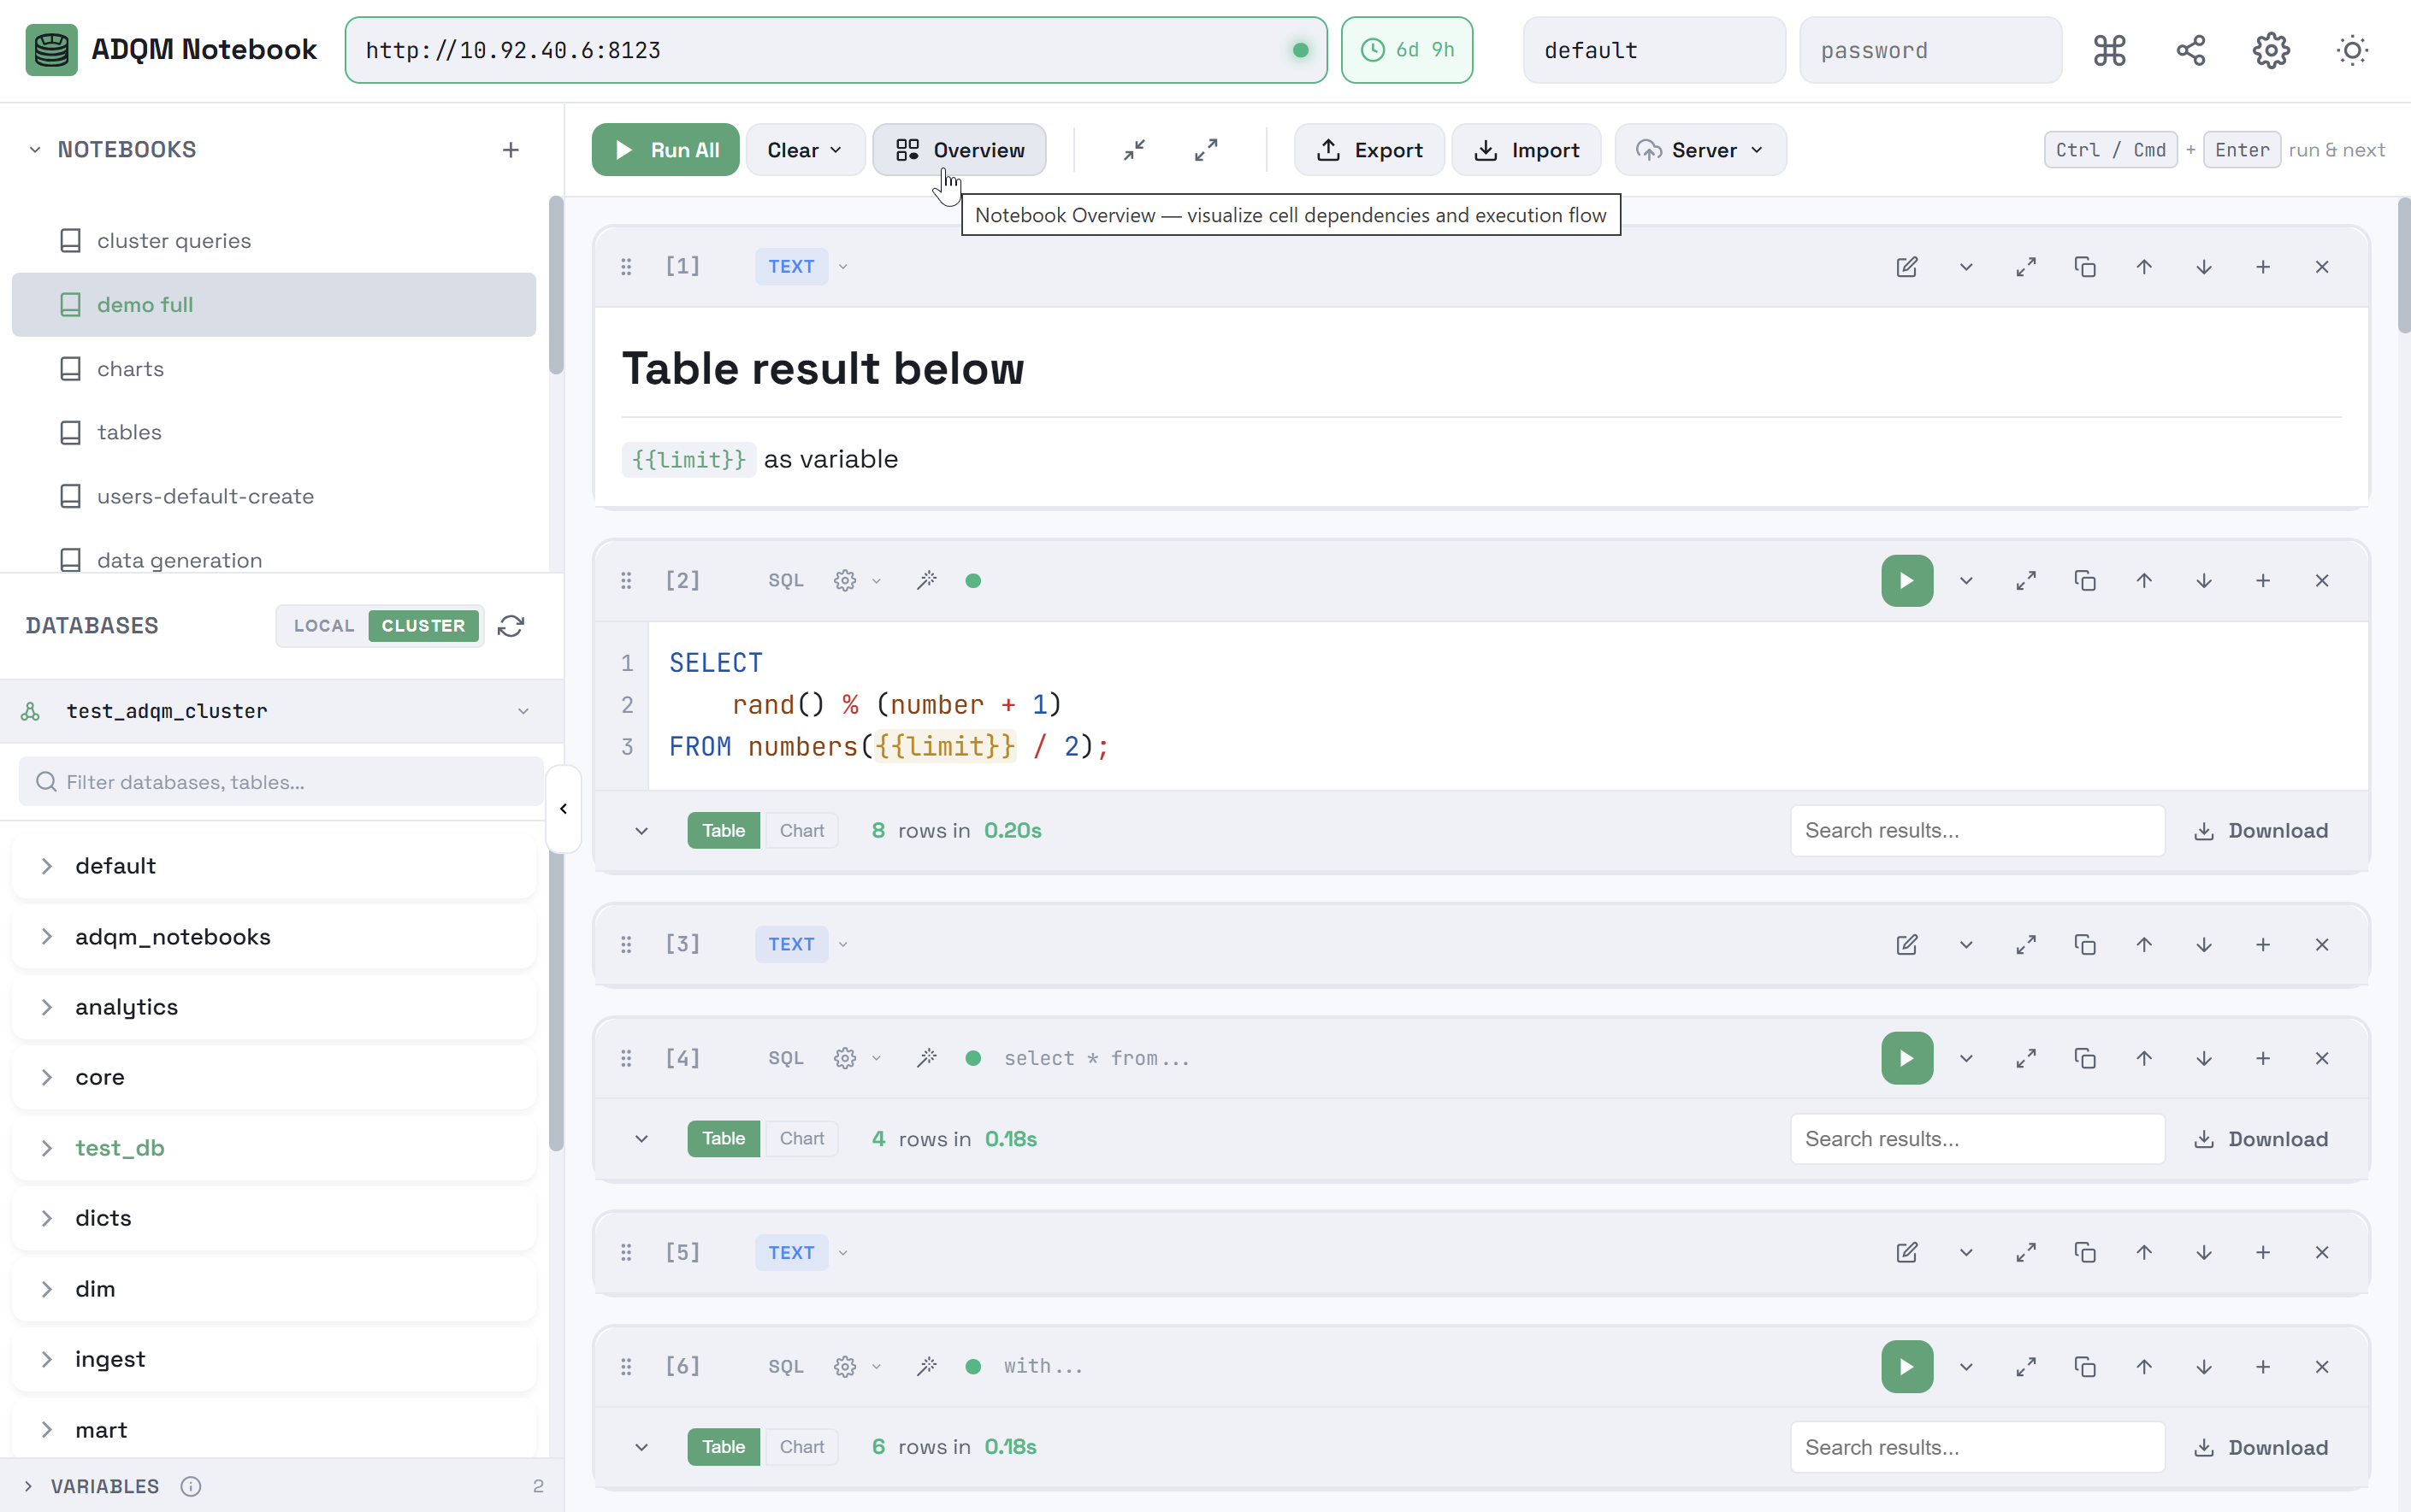
Task: Toggle light/dark theme sun icon
Action: coord(2352,50)
